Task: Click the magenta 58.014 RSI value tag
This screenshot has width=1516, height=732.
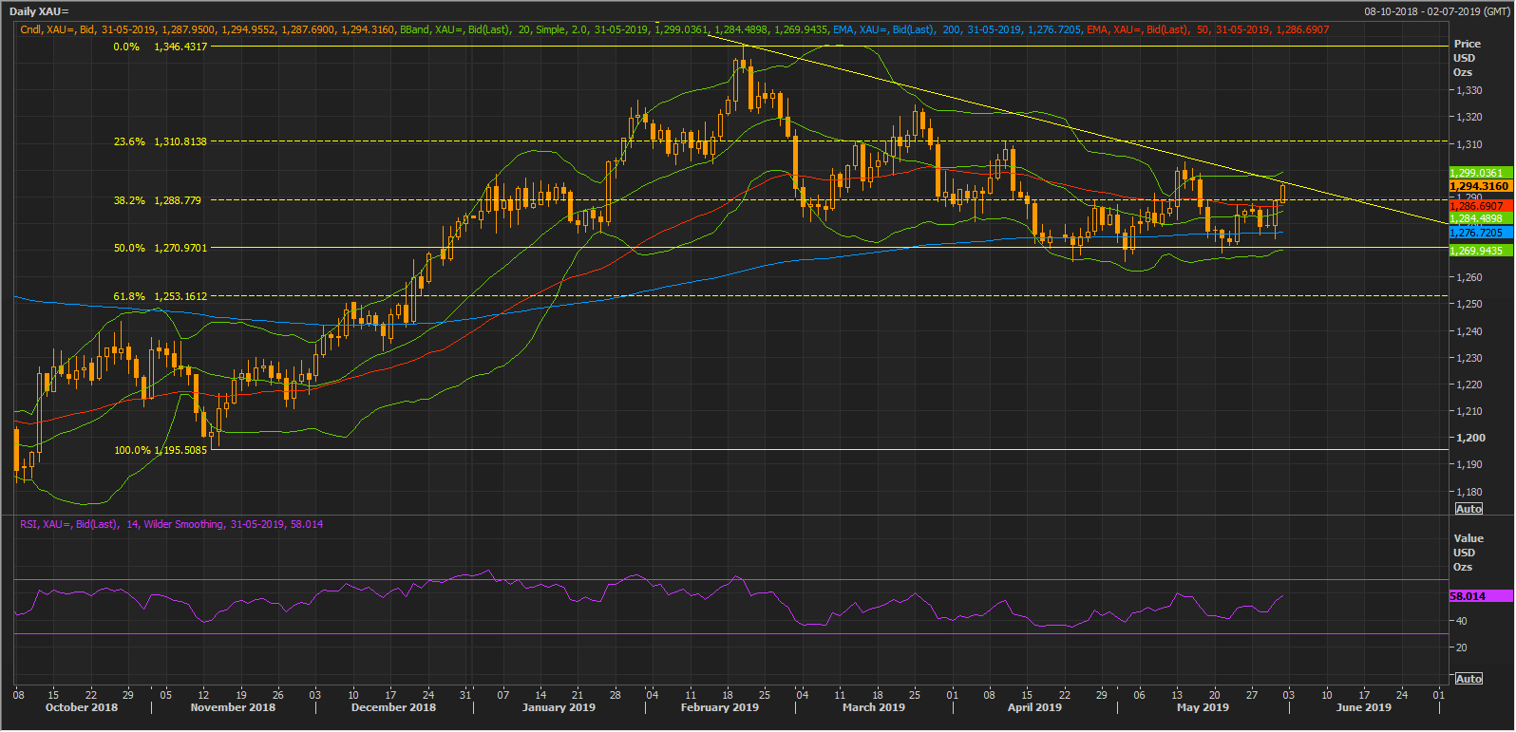Action: [x=1480, y=596]
